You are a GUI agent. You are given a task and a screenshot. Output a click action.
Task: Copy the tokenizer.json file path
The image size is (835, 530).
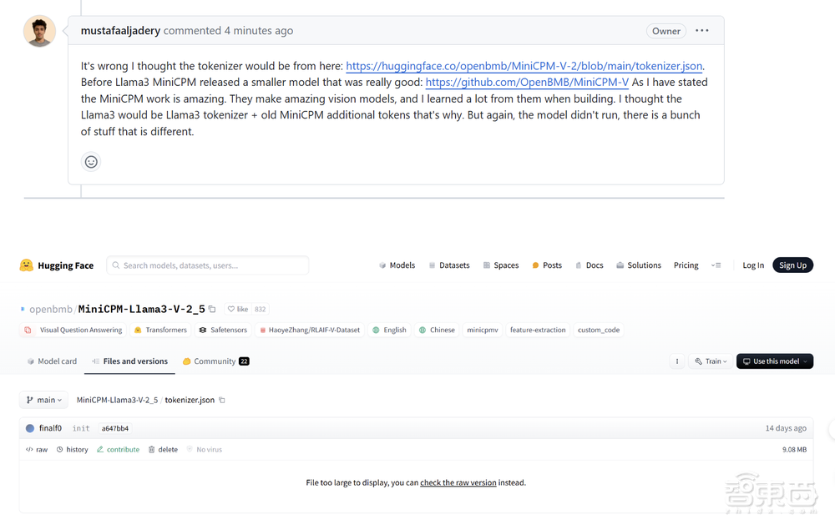tap(222, 401)
